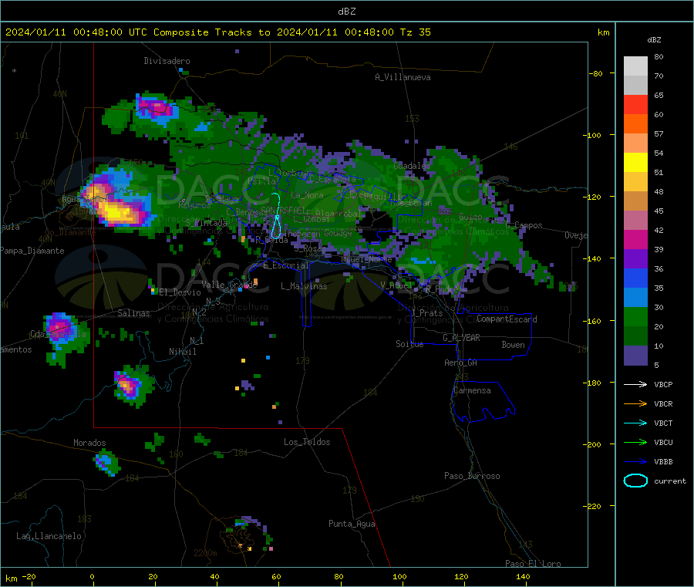
Task: Select the 5 dBZ purple swatch
Action: [635, 356]
